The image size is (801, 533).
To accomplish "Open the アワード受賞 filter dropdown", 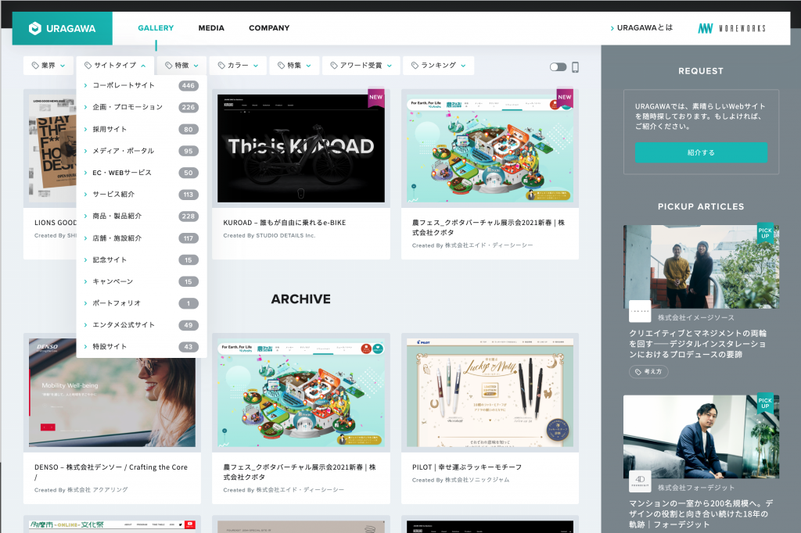I will (361, 66).
